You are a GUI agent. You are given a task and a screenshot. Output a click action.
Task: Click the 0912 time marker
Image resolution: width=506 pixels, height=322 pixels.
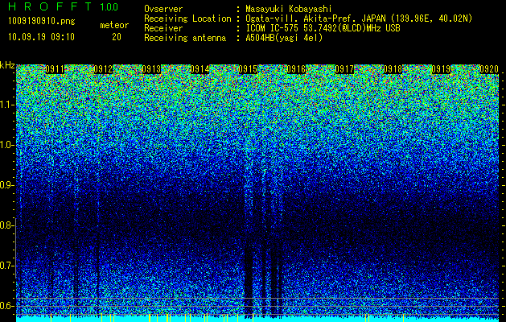[103, 69]
